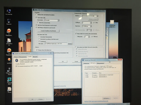Uncheck the serial port SPP service checkbox

tap(16, 66)
